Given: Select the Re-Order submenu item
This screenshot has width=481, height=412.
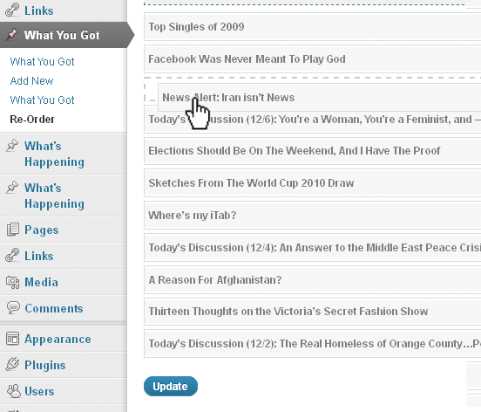Looking at the screenshot, I should click(32, 120).
